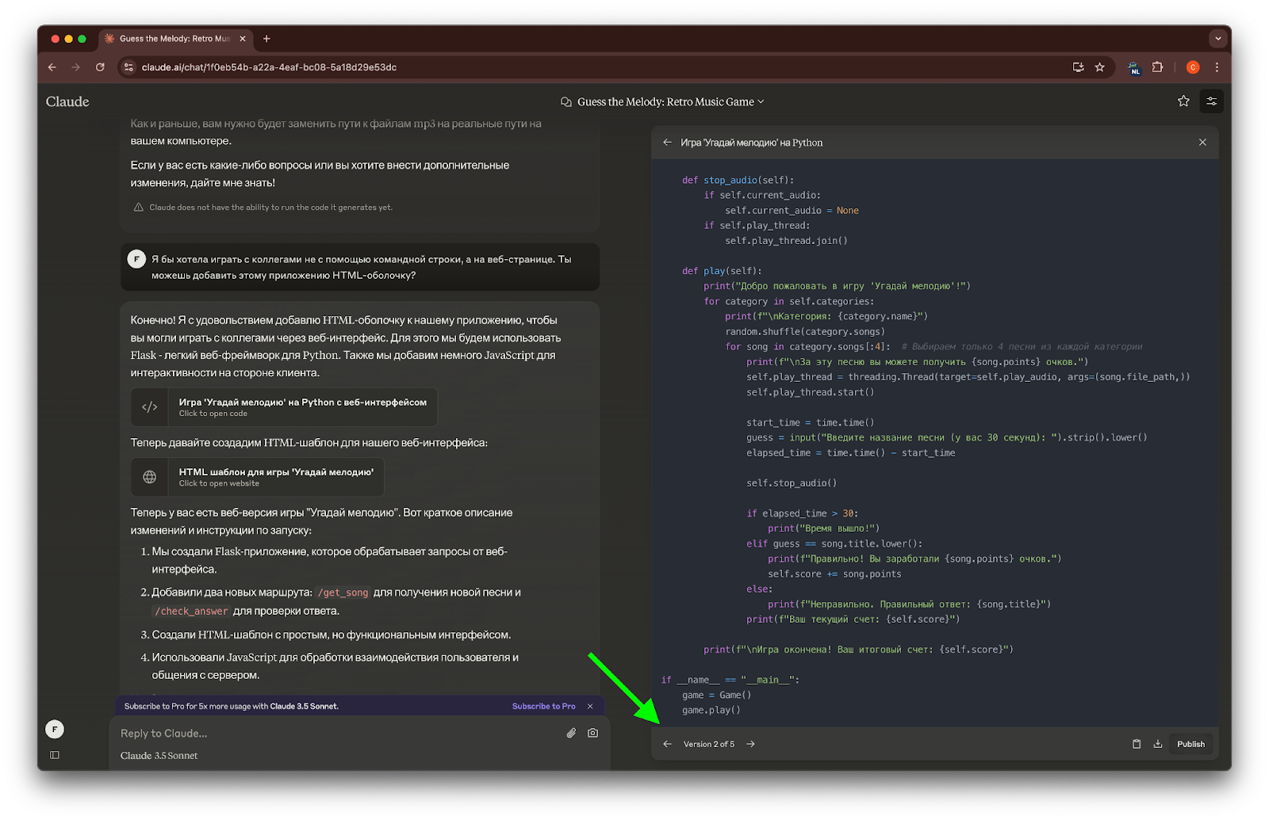Close the artifact code panel

point(1202,143)
